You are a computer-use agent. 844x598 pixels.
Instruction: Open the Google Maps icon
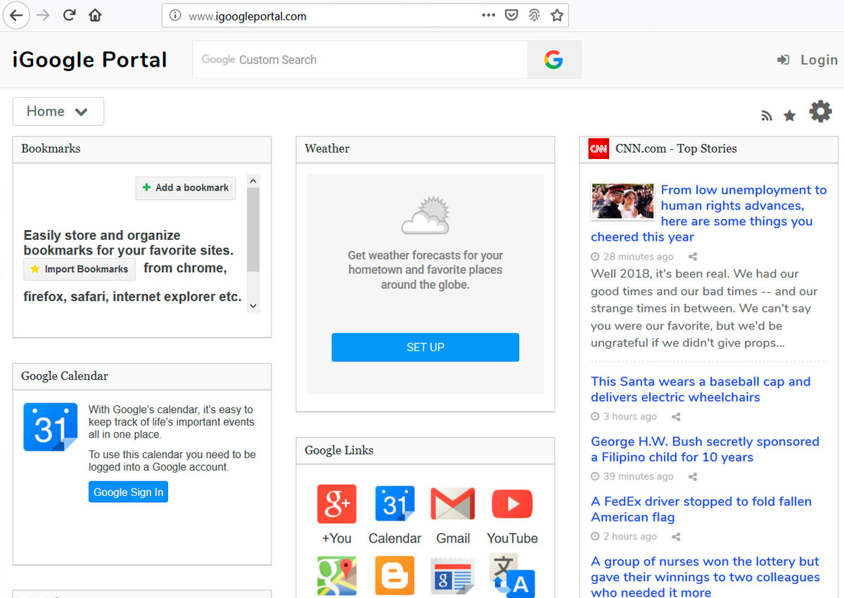point(337,575)
